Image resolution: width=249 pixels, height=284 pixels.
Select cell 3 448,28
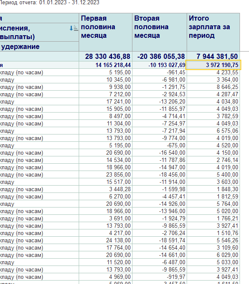[x=105, y=189]
